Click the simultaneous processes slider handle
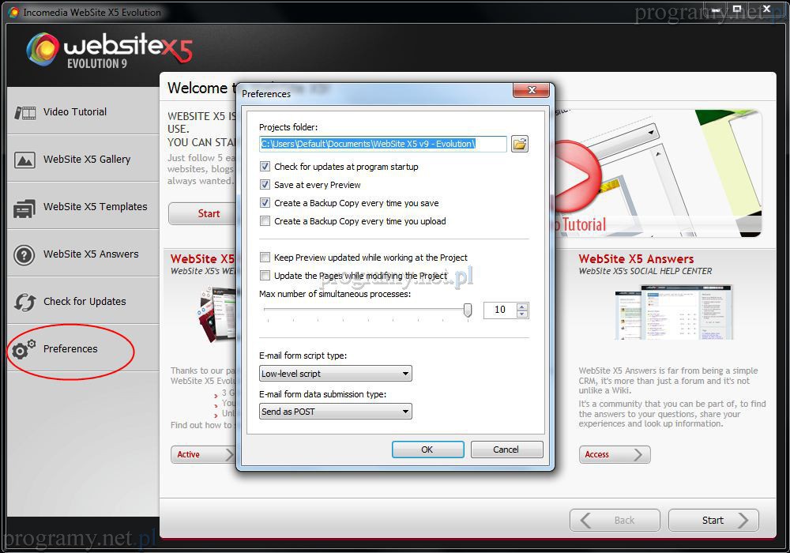Screen dimensions: 790x553 point(468,310)
